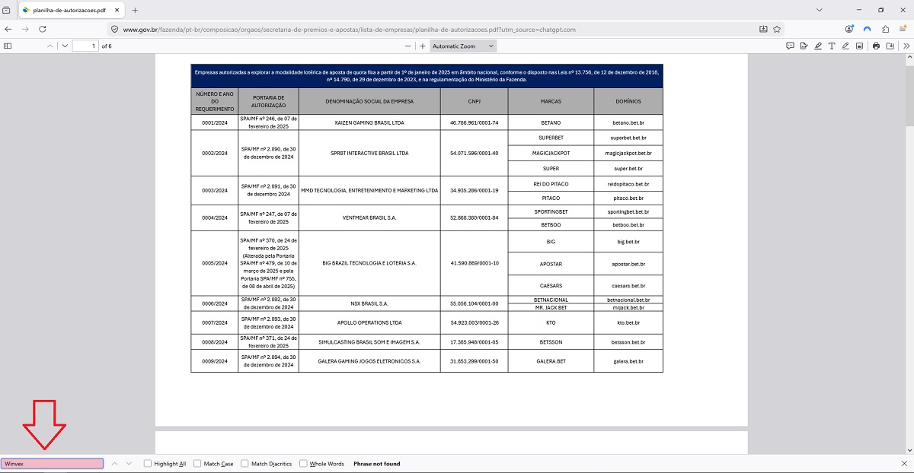Click CNPJ 46.786.961/0001-74 cell
Image resolution: width=914 pixels, height=473 pixels.
point(474,122)
